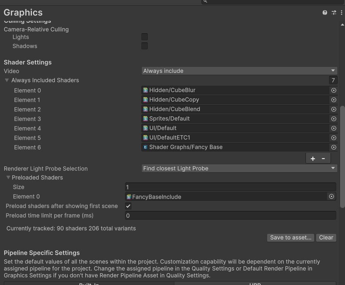Open the Video shader stripping dropdown
345x285 pixels.
(x=239, y=71)
